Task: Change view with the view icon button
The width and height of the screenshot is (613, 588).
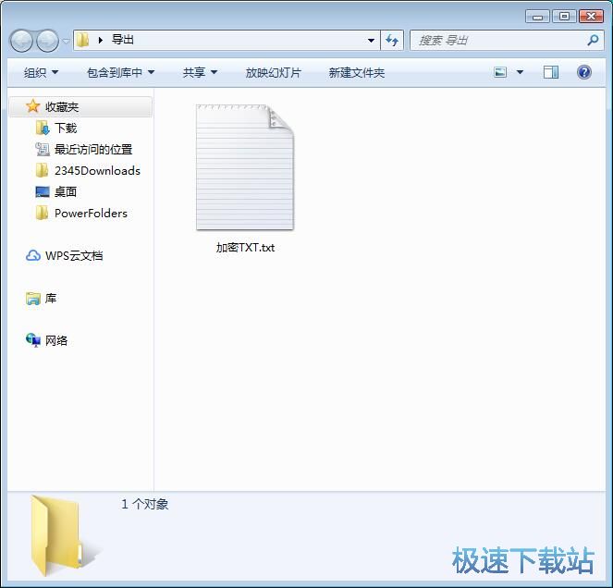Action: pyautogui.click(x=500, y=72)
